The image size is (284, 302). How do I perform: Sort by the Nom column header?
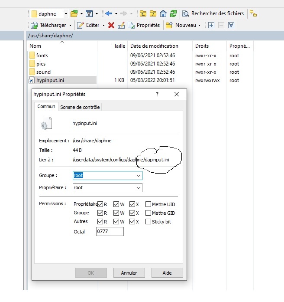[x=61, y=46]
